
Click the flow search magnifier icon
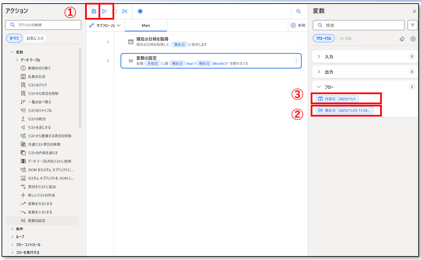[x=298, y=11]
